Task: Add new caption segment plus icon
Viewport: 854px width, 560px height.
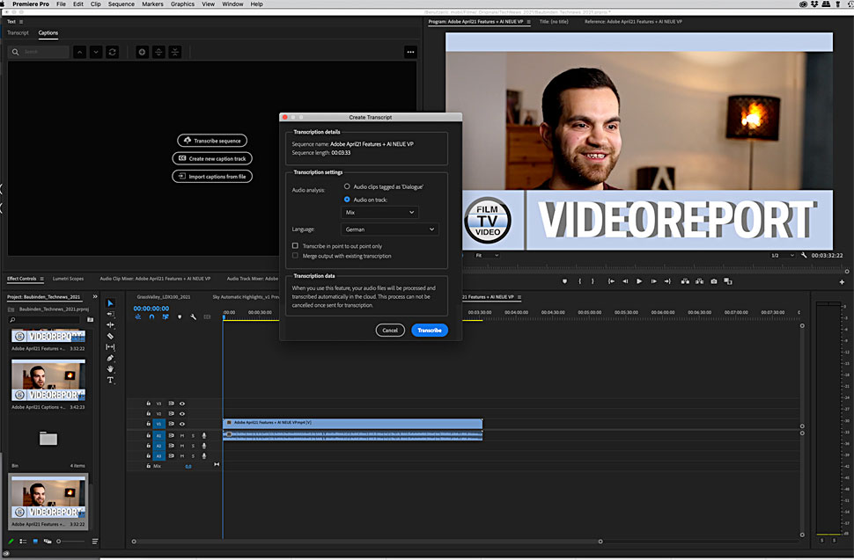Action: click(x=142, y=52)
